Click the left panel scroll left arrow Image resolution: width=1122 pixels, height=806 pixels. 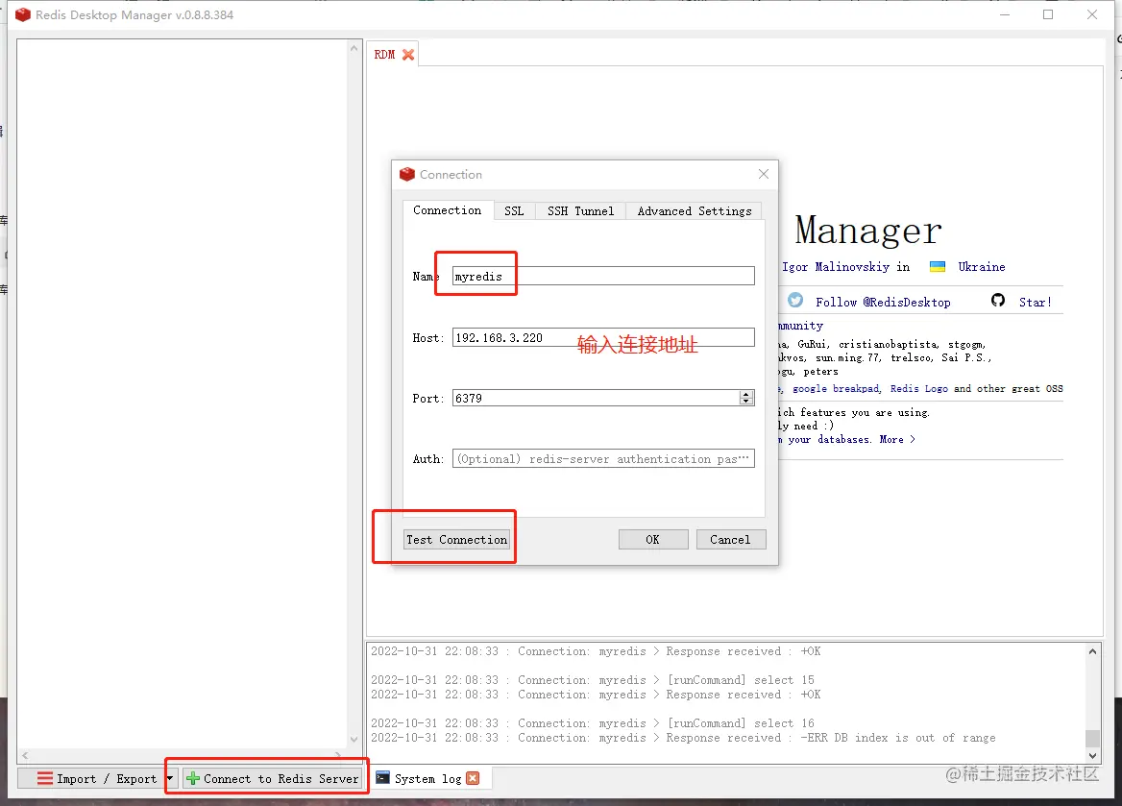tap(25, 755)
